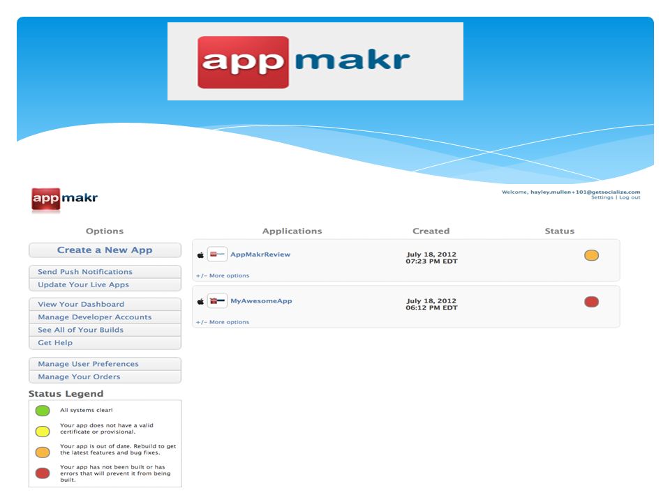Click 'Your app is out of date' legend text
The image size is (670, 502).
(118, 450)
